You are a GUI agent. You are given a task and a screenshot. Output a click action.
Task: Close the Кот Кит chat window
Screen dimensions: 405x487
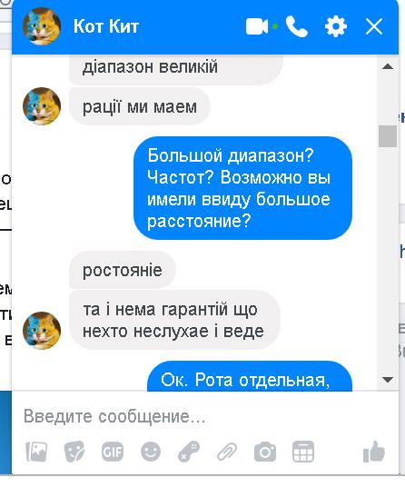pyautogui.click(x=374, y=26)
